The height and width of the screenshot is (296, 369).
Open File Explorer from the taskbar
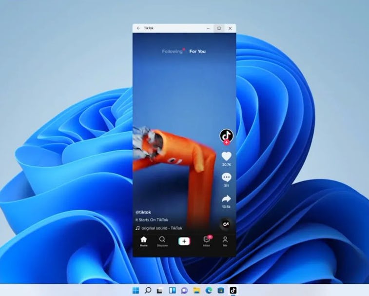(196, 291)
